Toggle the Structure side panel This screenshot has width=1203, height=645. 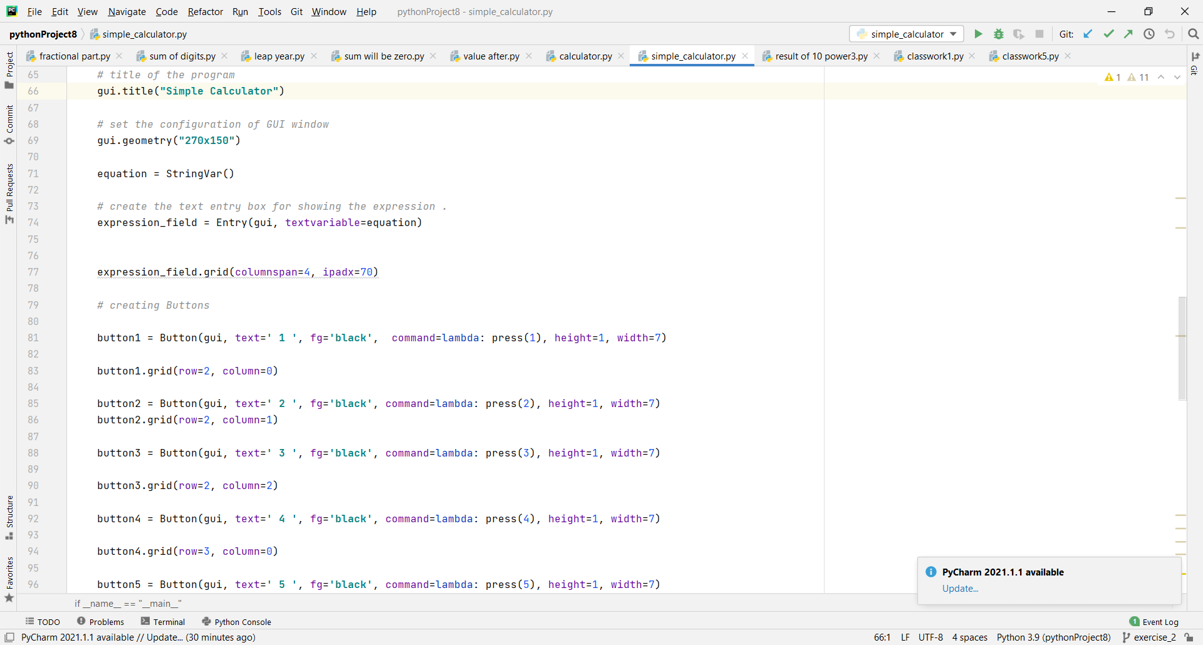coord(9,517)
